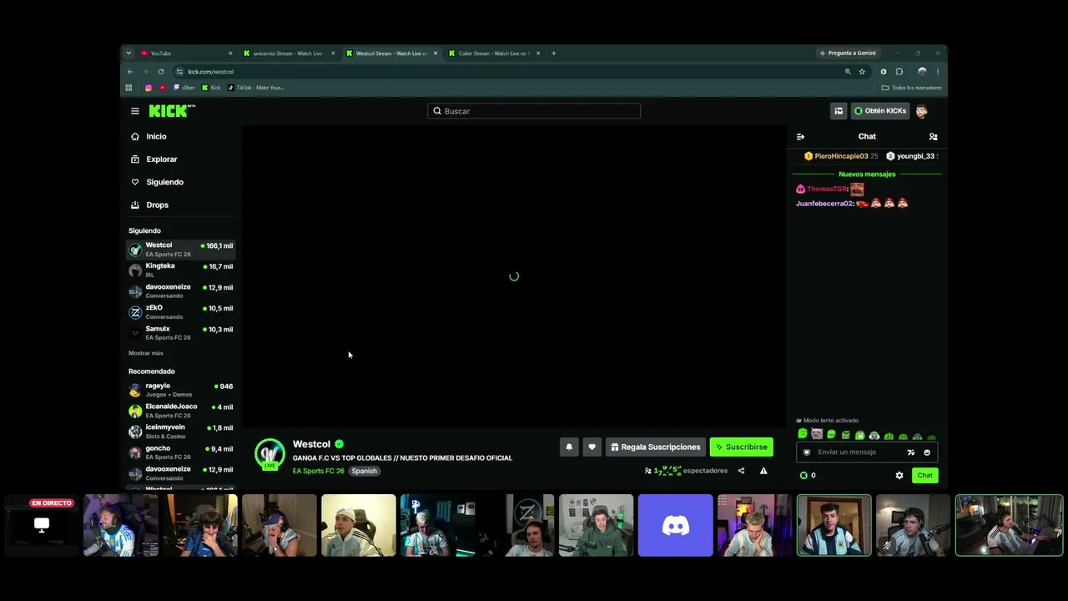
Task: Open the chat users list icon
Action: point(934,137)
